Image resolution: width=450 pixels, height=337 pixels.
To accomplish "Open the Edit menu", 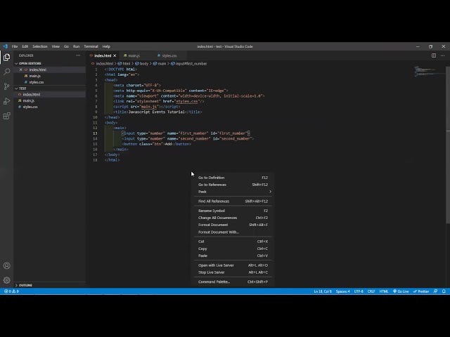I will pyautogui.click(x=25, y=46).
